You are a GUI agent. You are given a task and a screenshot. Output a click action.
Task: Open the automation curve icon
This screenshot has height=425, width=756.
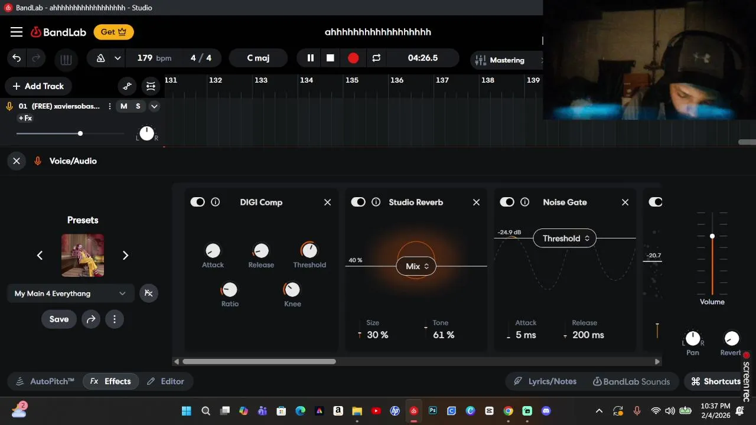coord(127,86)
